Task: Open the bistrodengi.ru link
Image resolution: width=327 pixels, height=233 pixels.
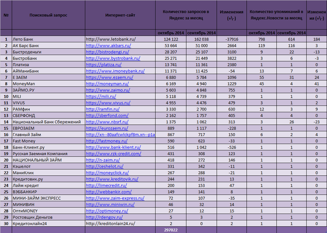Action: coord(107,52)
